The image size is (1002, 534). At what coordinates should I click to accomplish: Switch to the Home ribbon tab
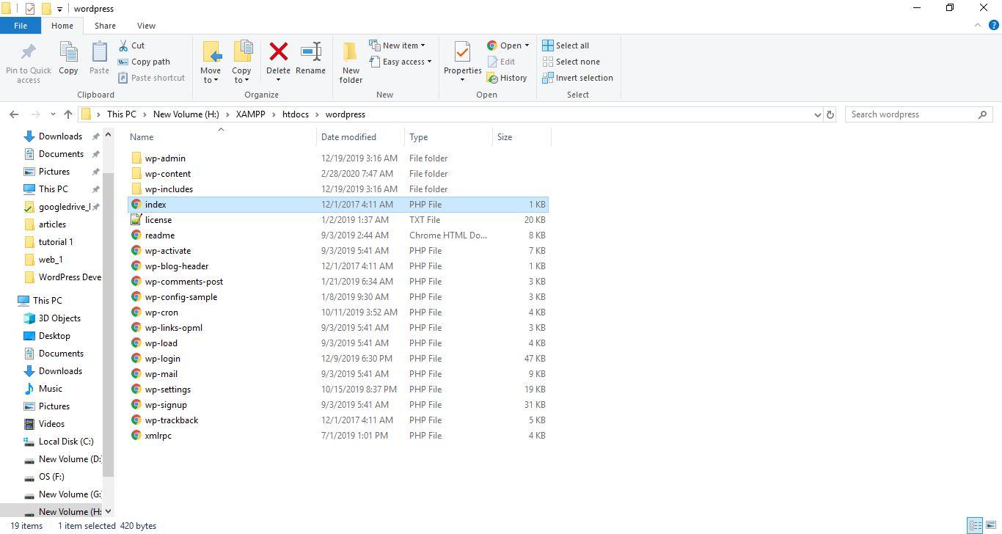pos(62,26)
